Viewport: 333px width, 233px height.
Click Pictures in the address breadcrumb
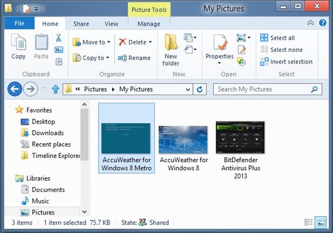pyautogui.click(x=96, y=89)
